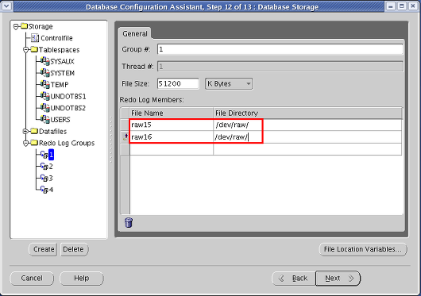Click the row header beside raw15
The height and width of the screenshot is (296, 421).
[x=125, y=125]
